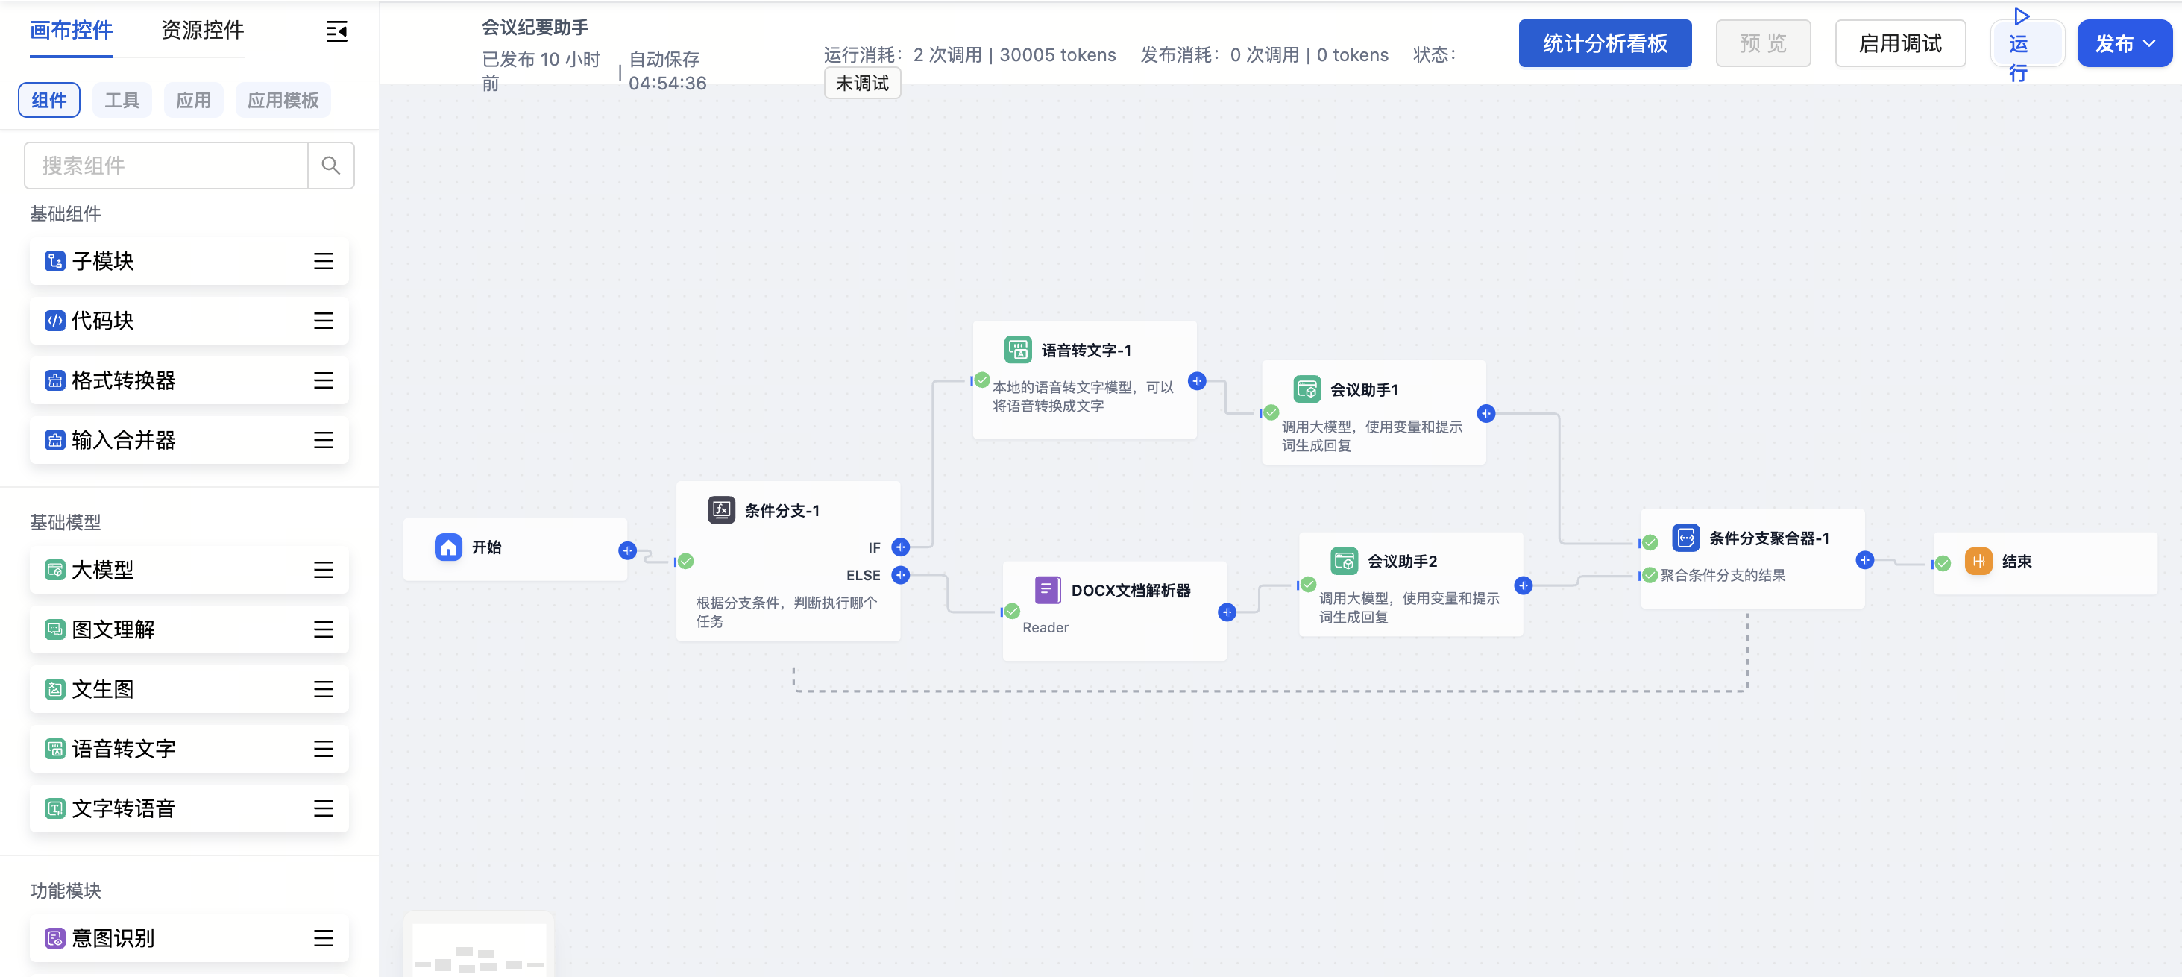Switch to the 画布控件 tab

tap(71, 31)
